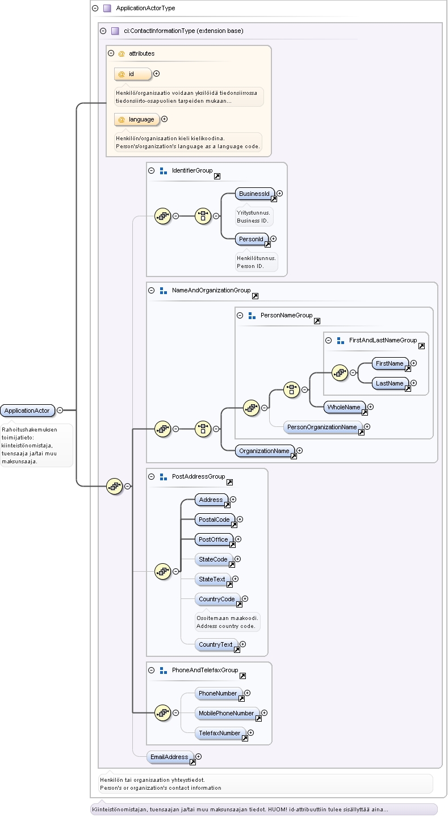This screenshot has height=817, width=448.
Task: Click the main sequence icon after ApplicationActor
Action: pos(115,486)
